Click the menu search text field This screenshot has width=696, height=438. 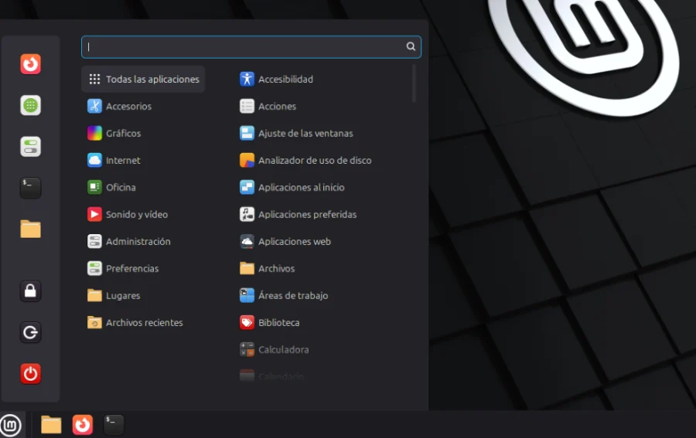click(x=244, y=47)
